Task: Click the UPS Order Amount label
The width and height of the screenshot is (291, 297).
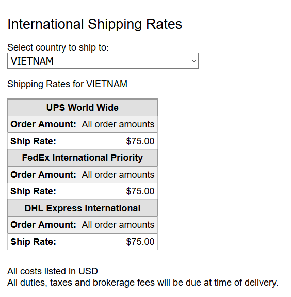Action: point(43,124)
